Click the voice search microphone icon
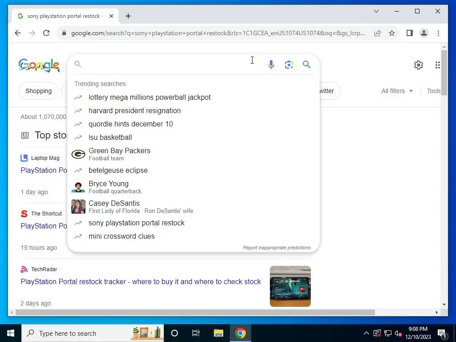 pos(271,64)
